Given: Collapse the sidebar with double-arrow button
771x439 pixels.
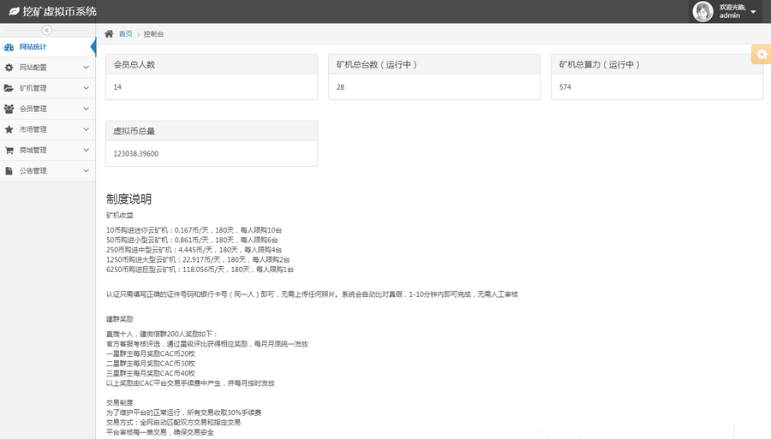Looking at the screenshot, I should pyautogui.click(x=47, y=30).
